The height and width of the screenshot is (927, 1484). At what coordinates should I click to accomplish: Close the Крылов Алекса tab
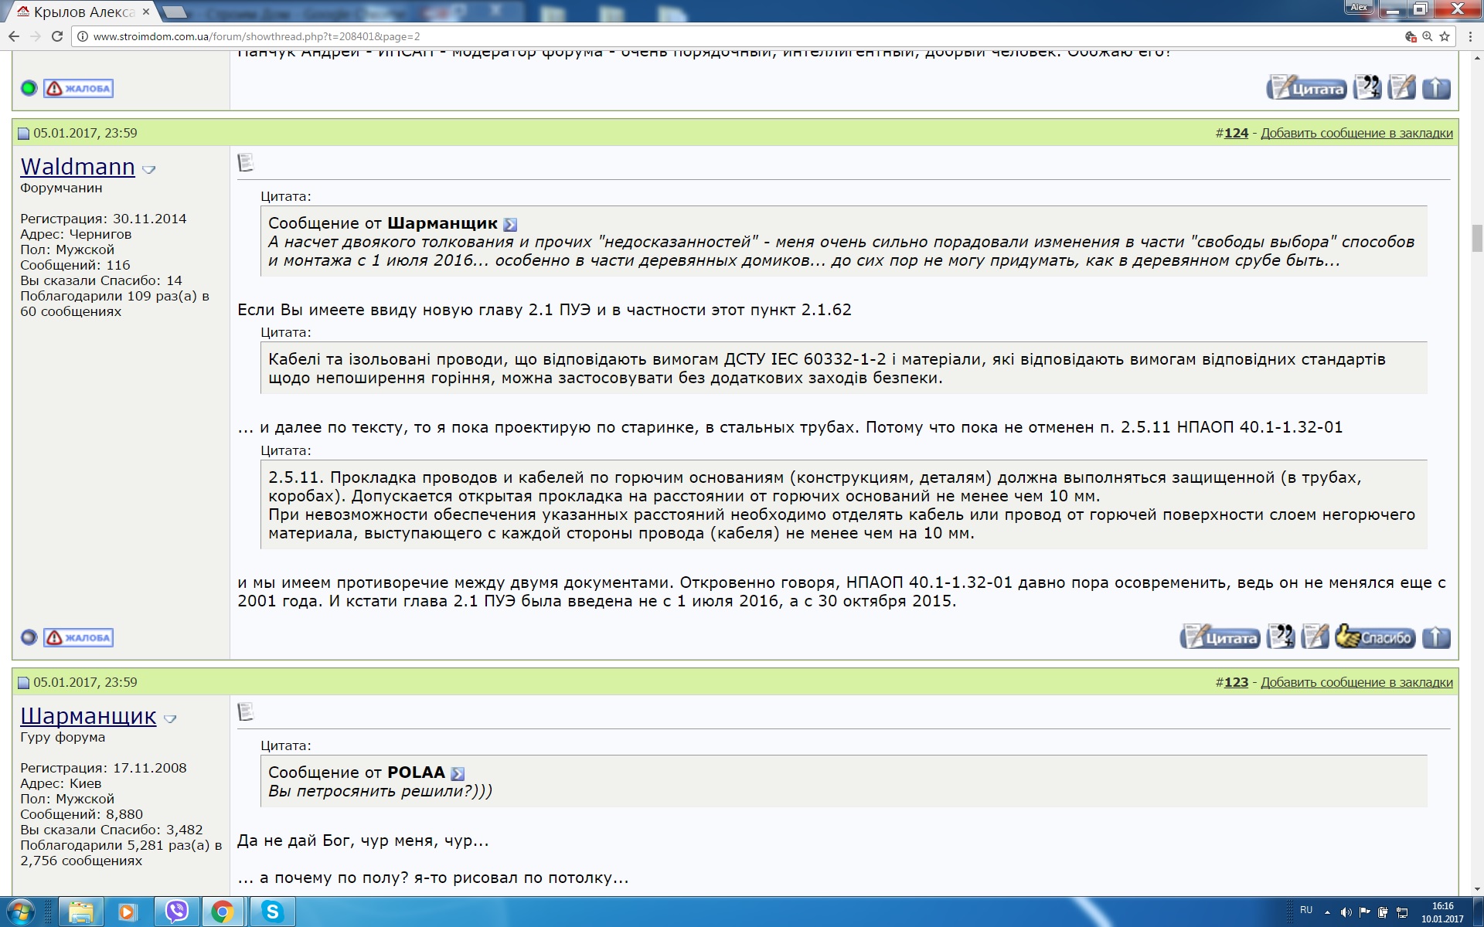[146, 12]
